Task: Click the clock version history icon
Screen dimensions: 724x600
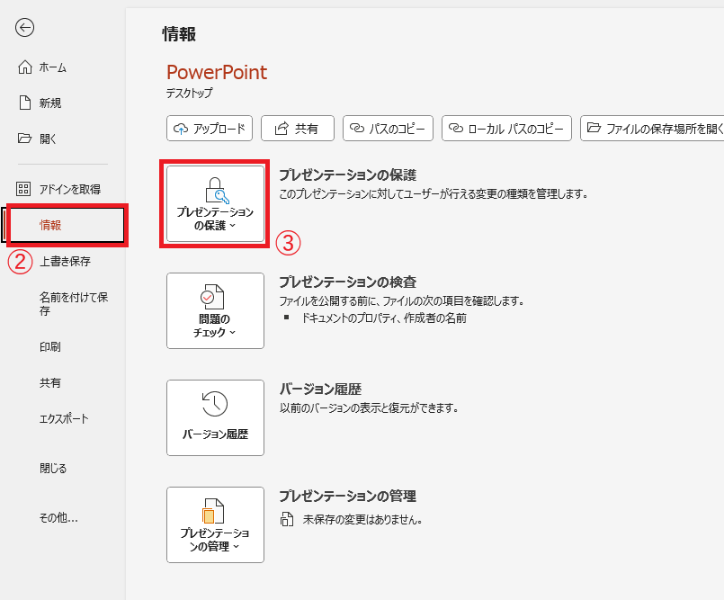Action: 215,403
